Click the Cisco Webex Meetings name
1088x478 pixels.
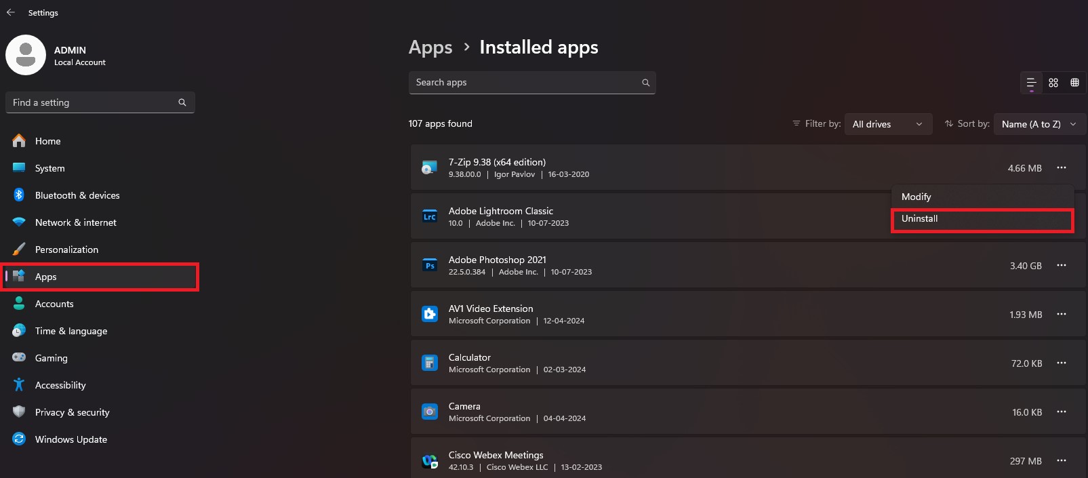(x=496, y=455)
